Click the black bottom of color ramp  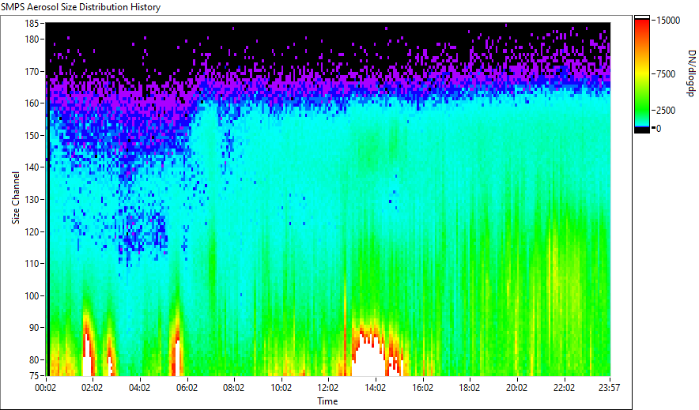642,130
